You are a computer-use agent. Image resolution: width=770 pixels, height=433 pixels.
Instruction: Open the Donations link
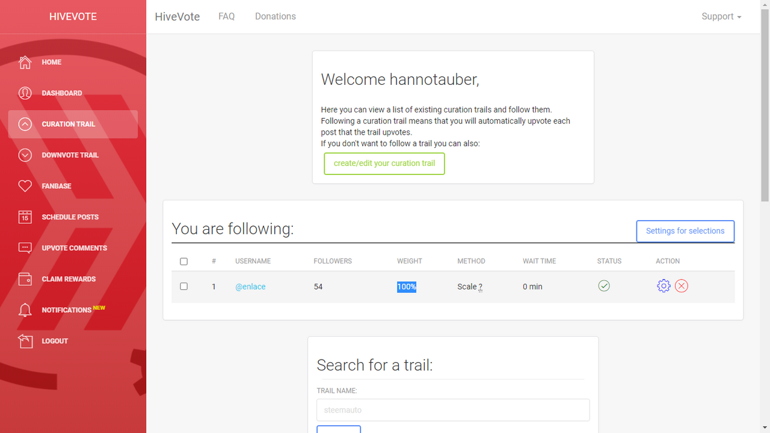point(276,16)
